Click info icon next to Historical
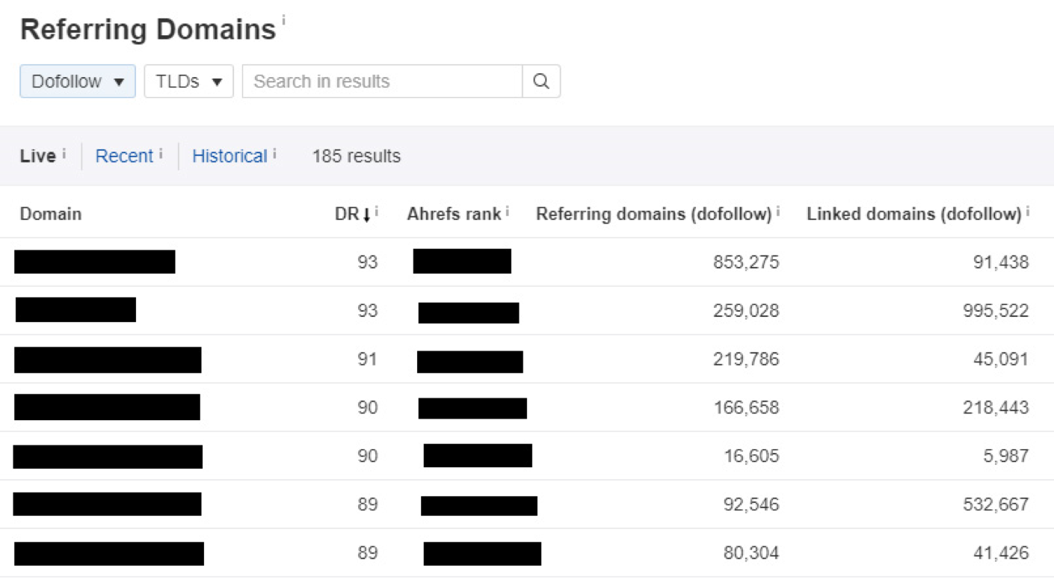This screenshot has height=580, width=1054. 274,153
